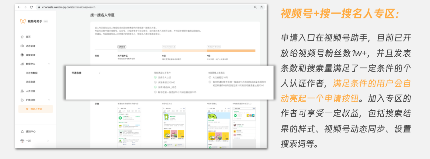Click the magnifier icon in address bar
Screen dimensions: 430x159
(255, 7)
